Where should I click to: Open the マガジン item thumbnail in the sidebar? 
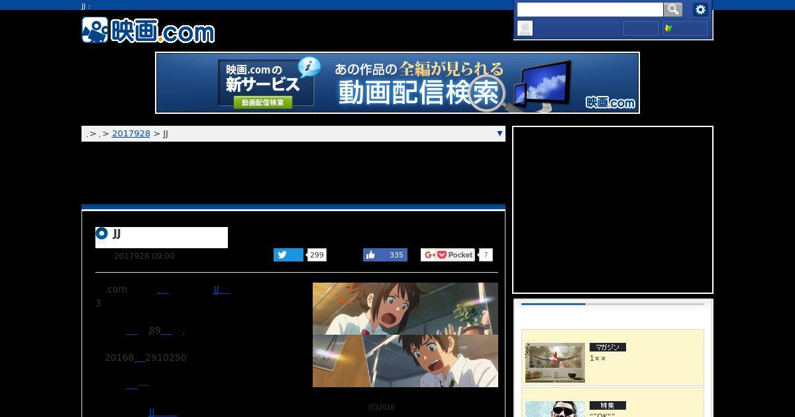click(x=555, y=362)
